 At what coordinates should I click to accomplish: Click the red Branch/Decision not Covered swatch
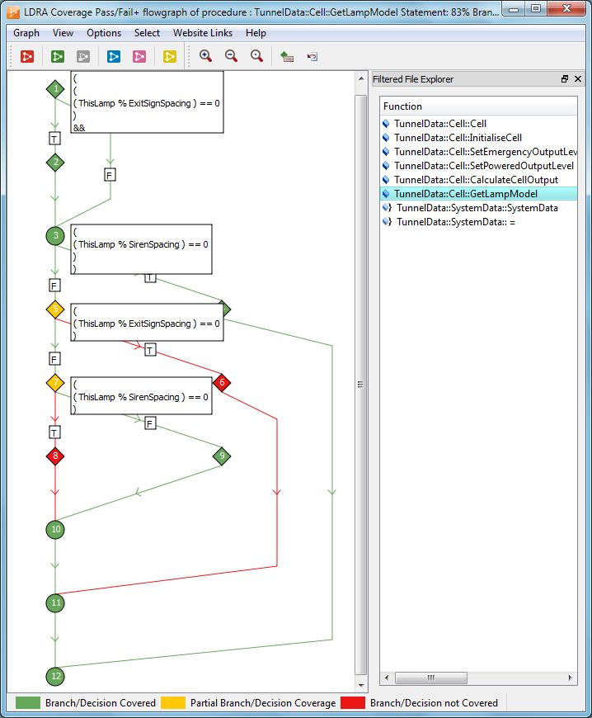coord(355,703)
